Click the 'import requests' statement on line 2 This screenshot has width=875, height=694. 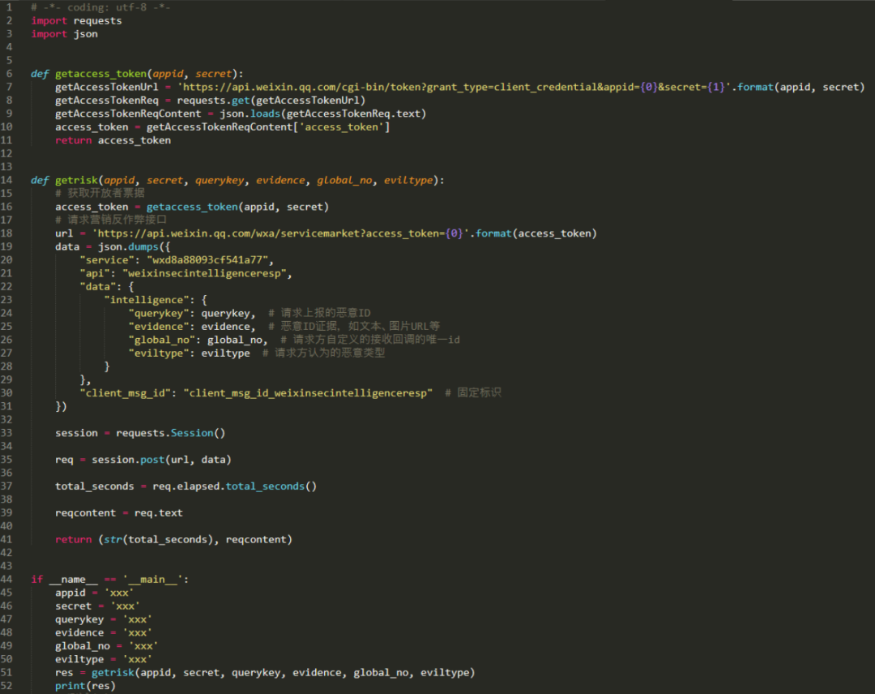coord(76,21)
